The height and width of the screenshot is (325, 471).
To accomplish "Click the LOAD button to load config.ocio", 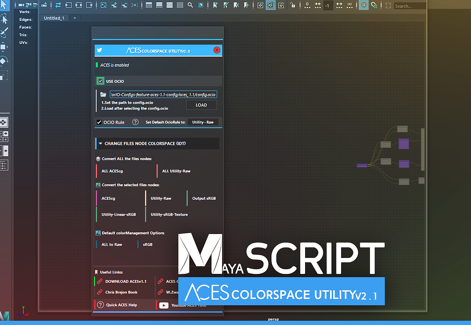I will click(201, 105).
